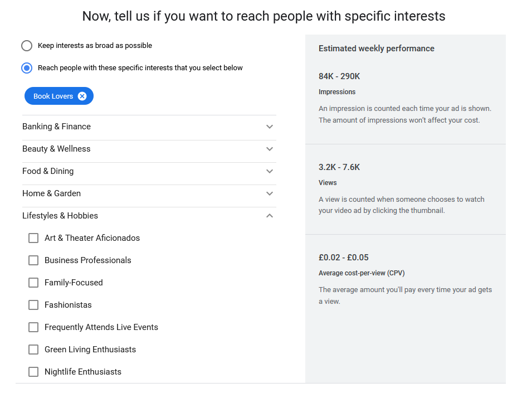The width and height of the screenshot is (522, 393).
Task: Check the Business Professionals box
Action: [33, 260]
